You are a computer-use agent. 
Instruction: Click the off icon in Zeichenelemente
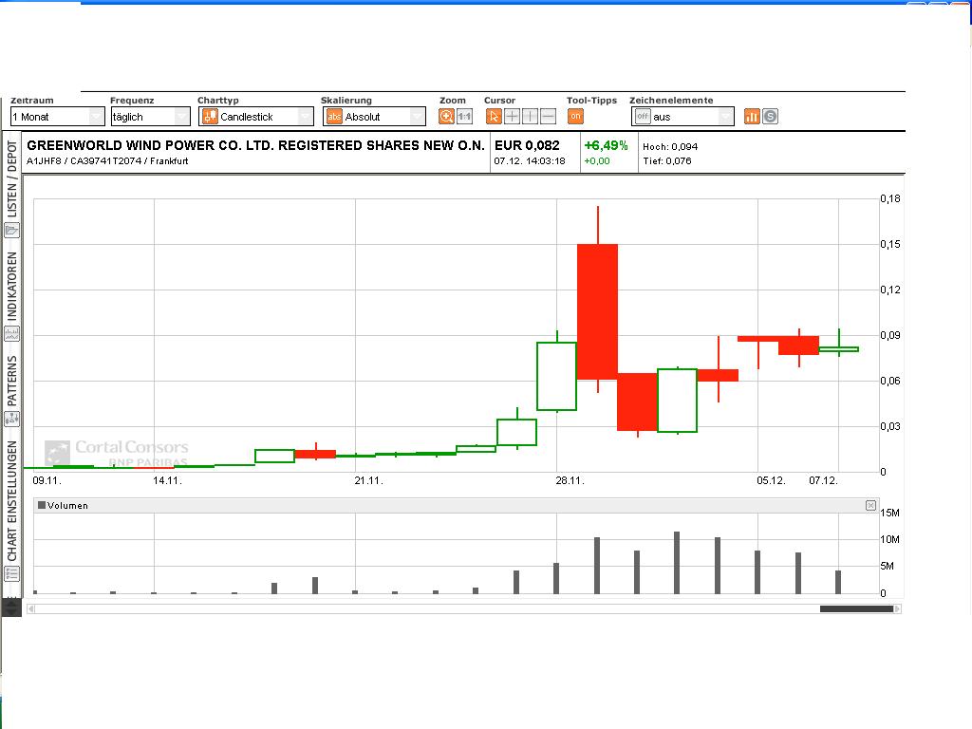pos(643,117)
